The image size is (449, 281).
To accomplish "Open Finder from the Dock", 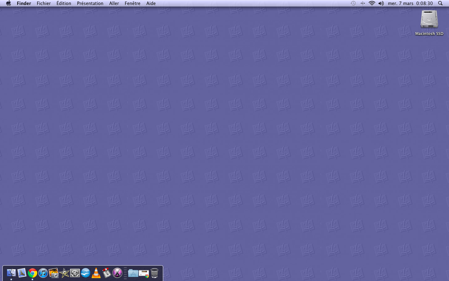I will [11, 273].
